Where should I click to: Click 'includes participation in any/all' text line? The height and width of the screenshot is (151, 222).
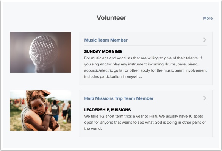(111, 76)
